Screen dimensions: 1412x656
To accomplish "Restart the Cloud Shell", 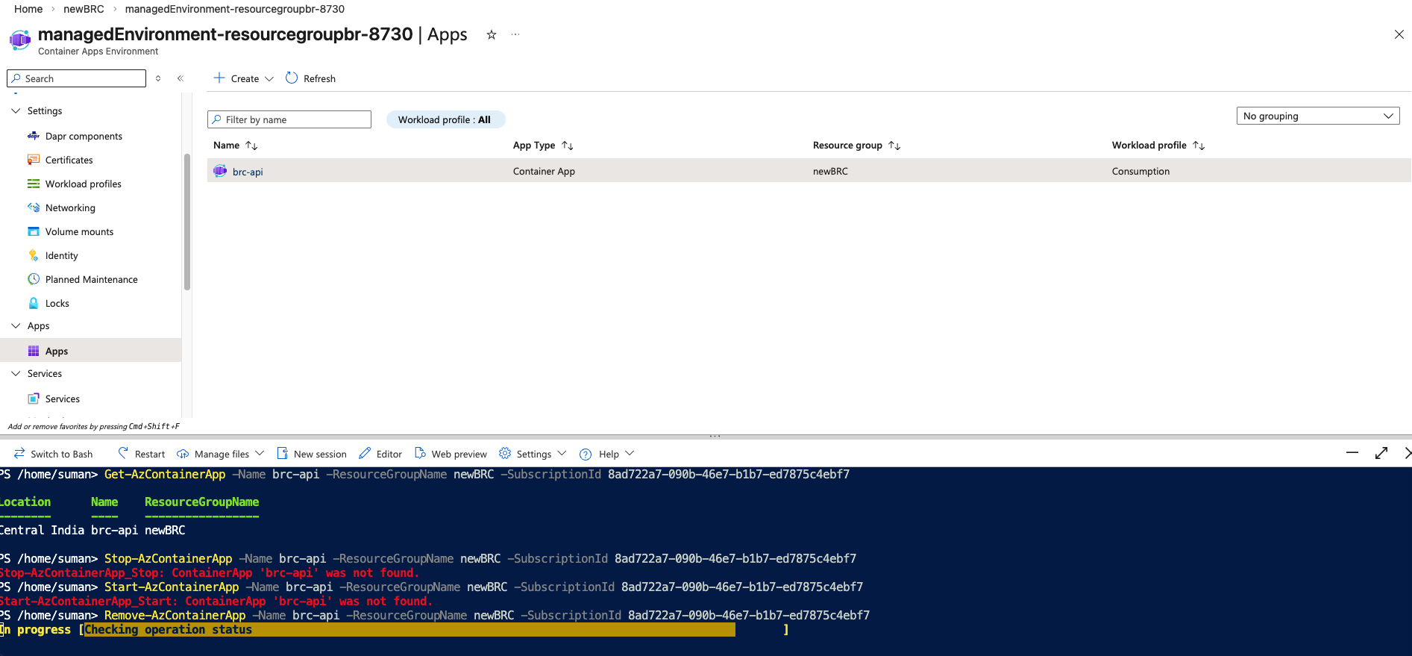I will coord(142,454).
